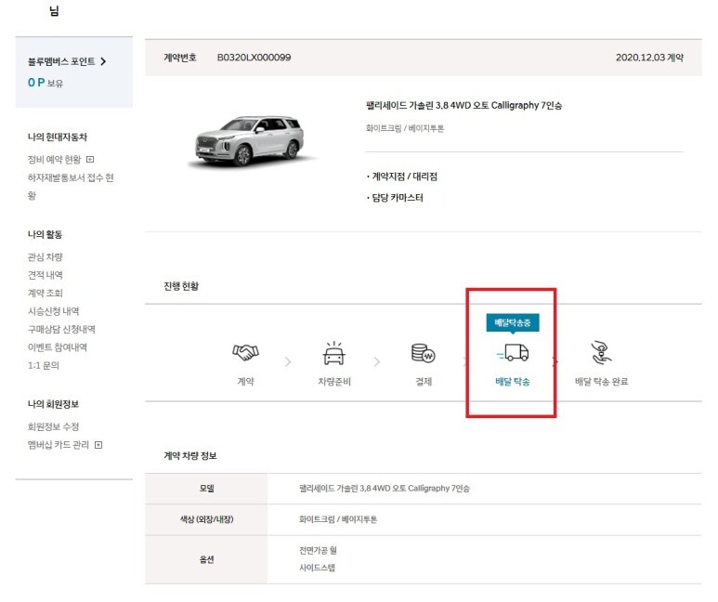Click the 0 P 보유 points value

click(46, 83)
